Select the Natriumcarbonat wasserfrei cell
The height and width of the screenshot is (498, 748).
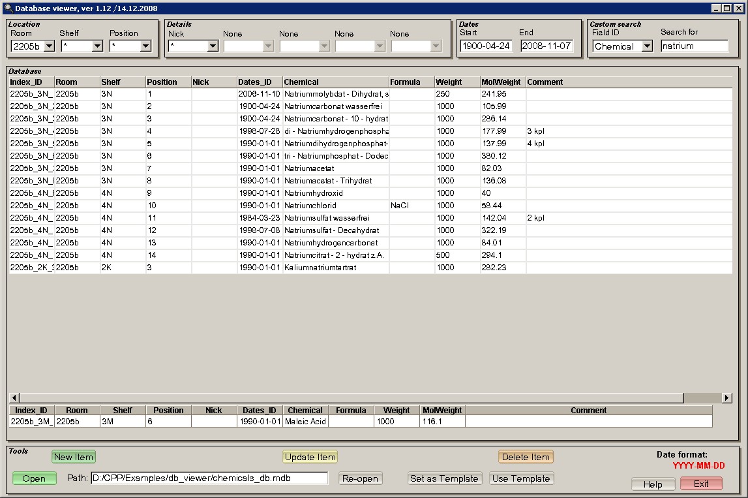(x=336, y=106)
